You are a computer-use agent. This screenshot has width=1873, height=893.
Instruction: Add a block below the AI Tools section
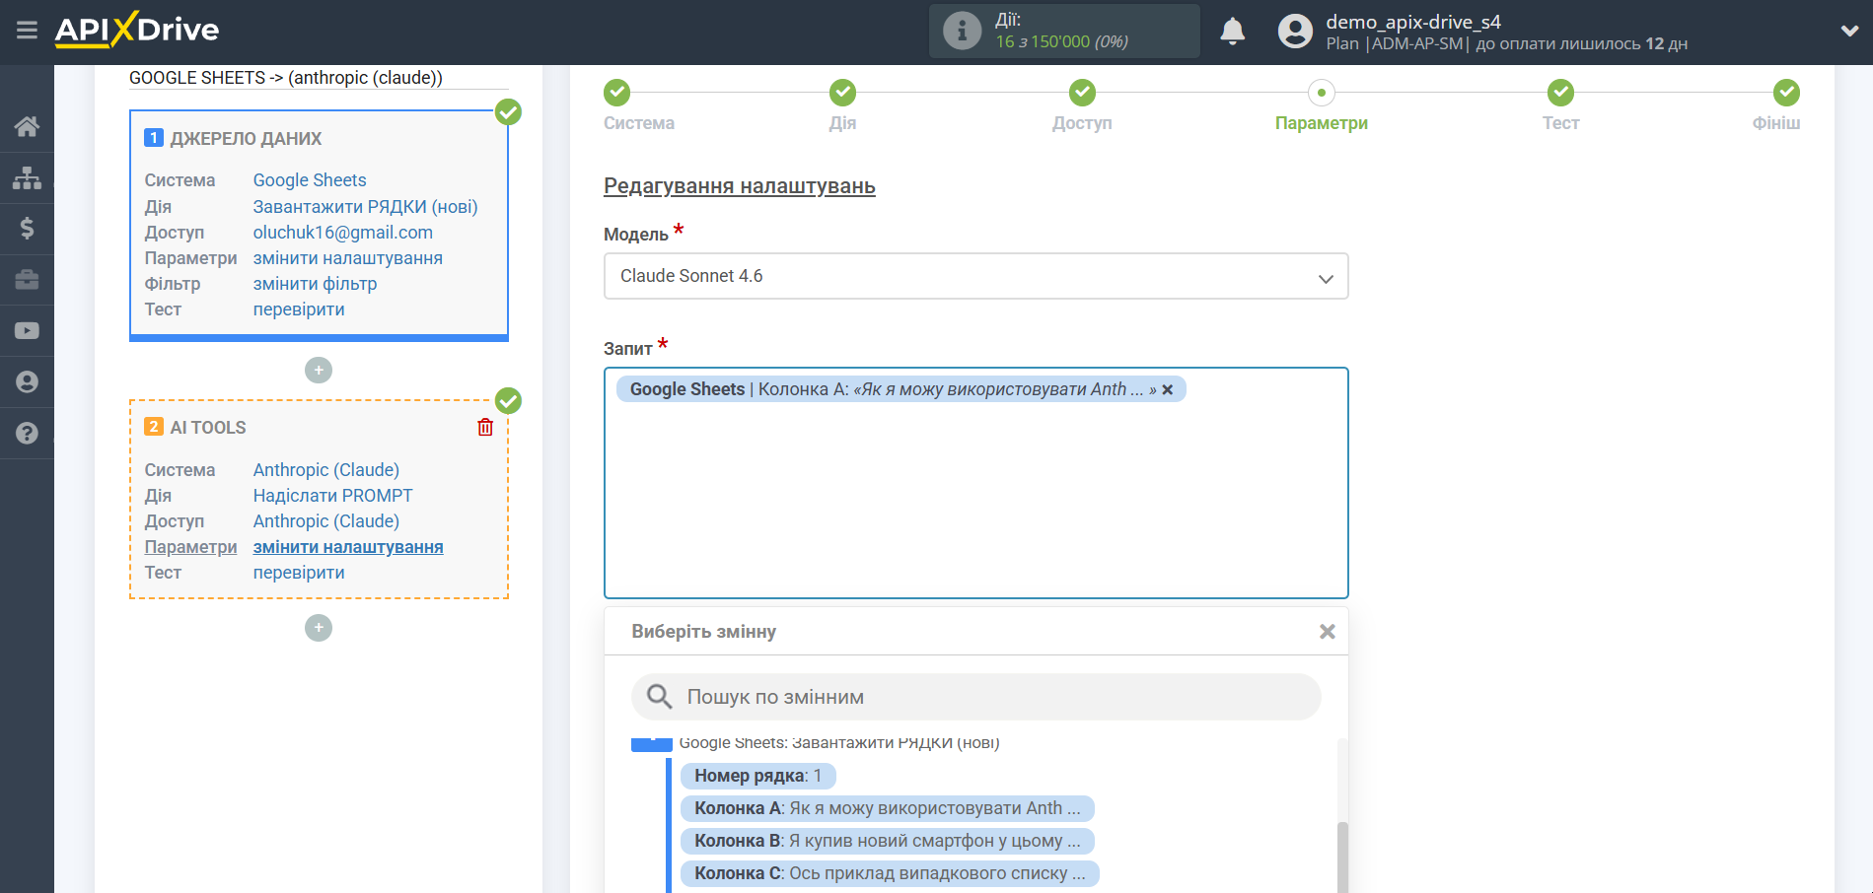click(x=318, y=628)
